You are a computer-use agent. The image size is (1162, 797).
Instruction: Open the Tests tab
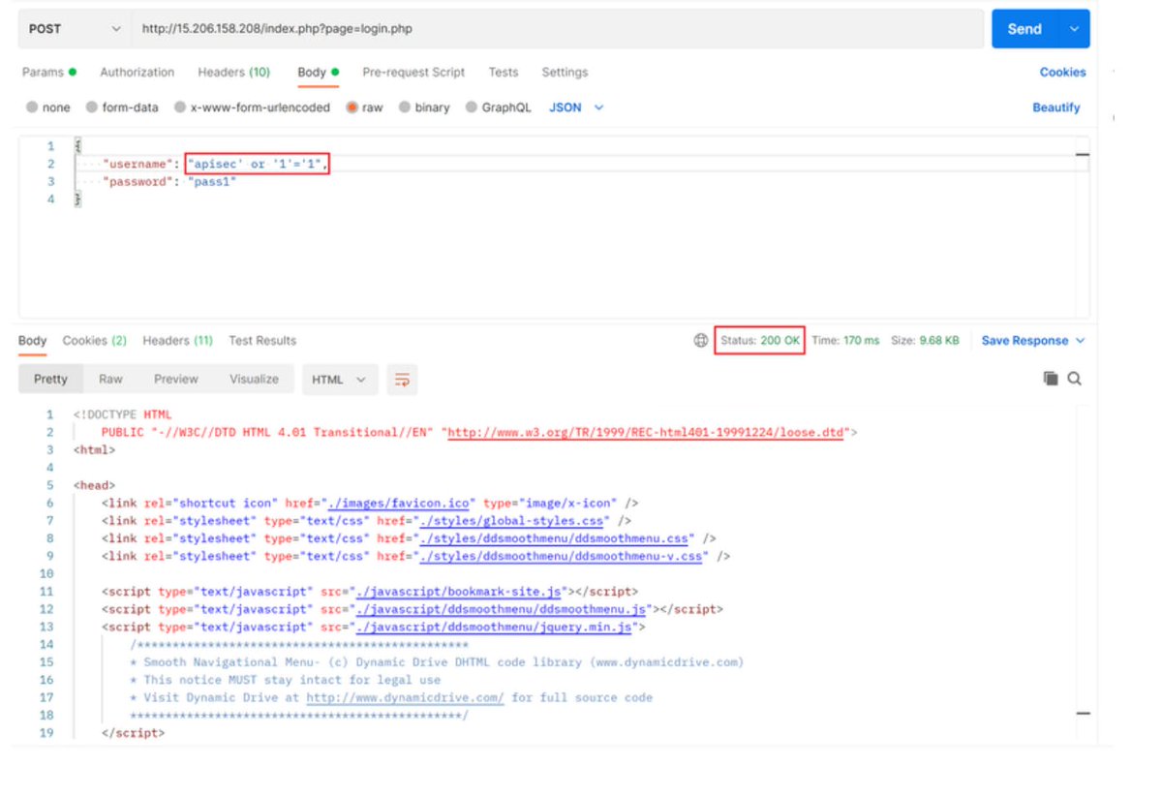503,72
